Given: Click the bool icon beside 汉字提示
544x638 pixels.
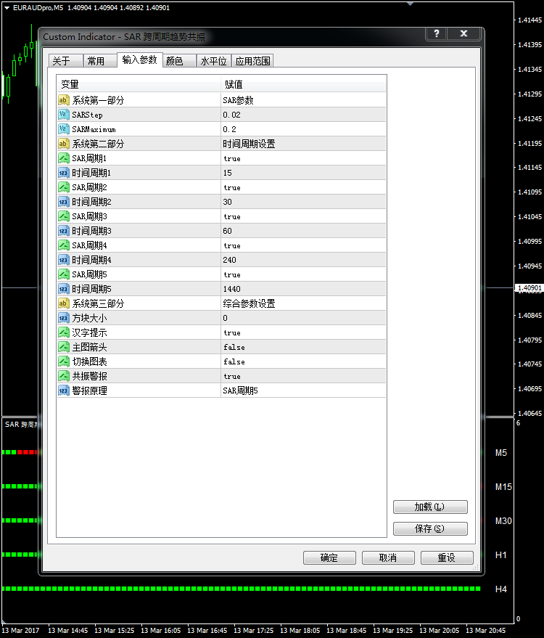Looking at the screenshot, I should pyautogui.click(x=63, y=332).
